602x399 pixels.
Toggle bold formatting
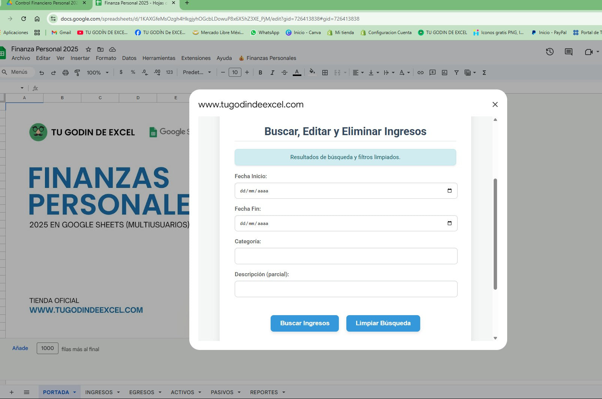click(x=261, y=73)
